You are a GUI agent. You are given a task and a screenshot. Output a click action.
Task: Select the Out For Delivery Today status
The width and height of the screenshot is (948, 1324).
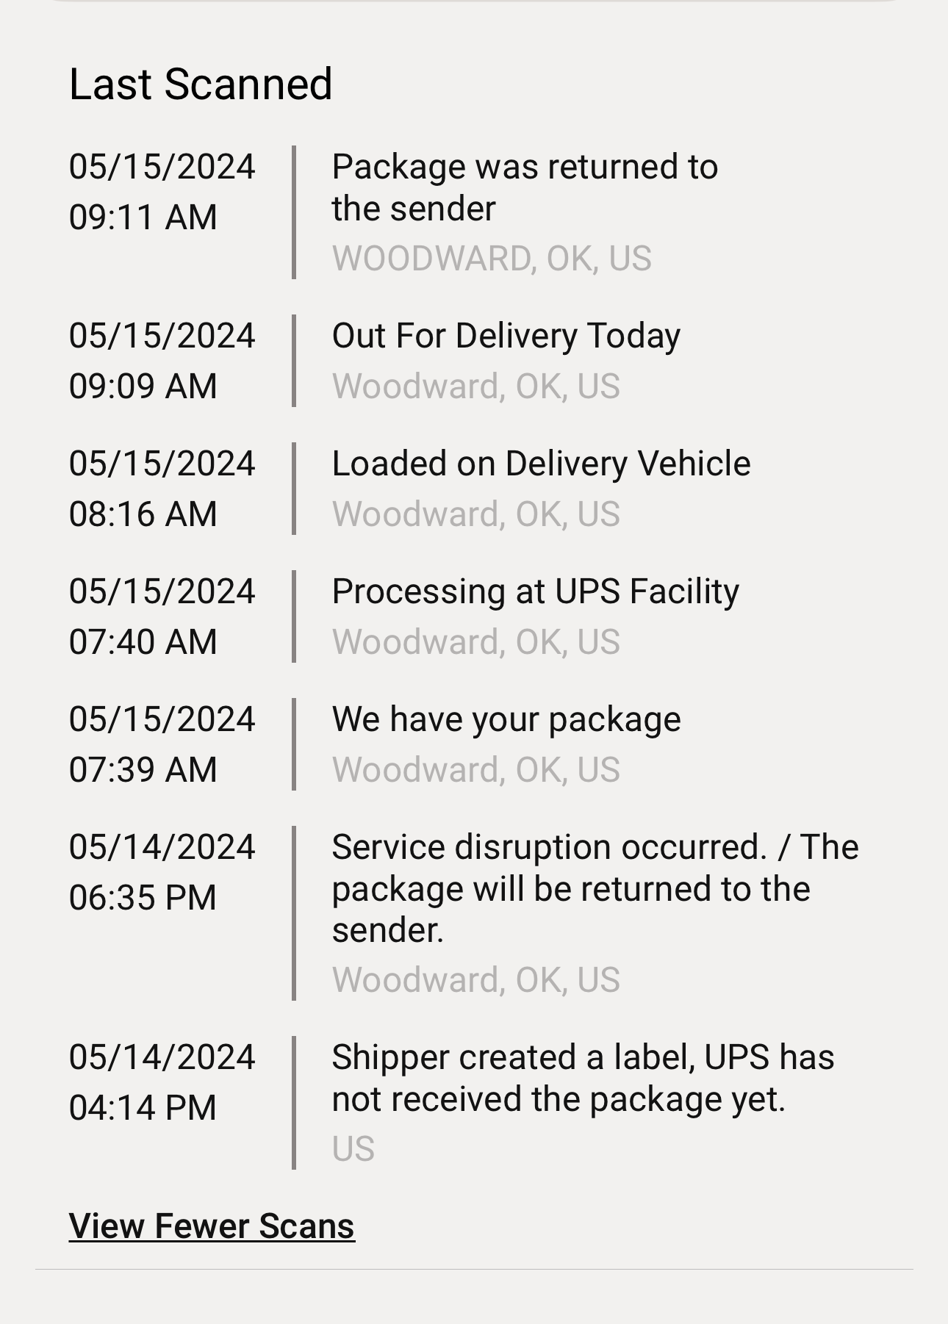506,336
